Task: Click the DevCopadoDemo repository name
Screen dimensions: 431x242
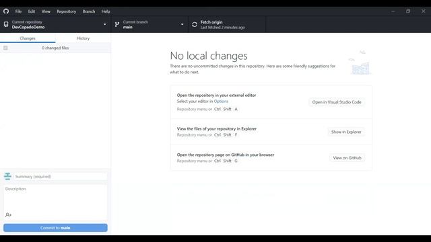Action: tap(28, 27)
